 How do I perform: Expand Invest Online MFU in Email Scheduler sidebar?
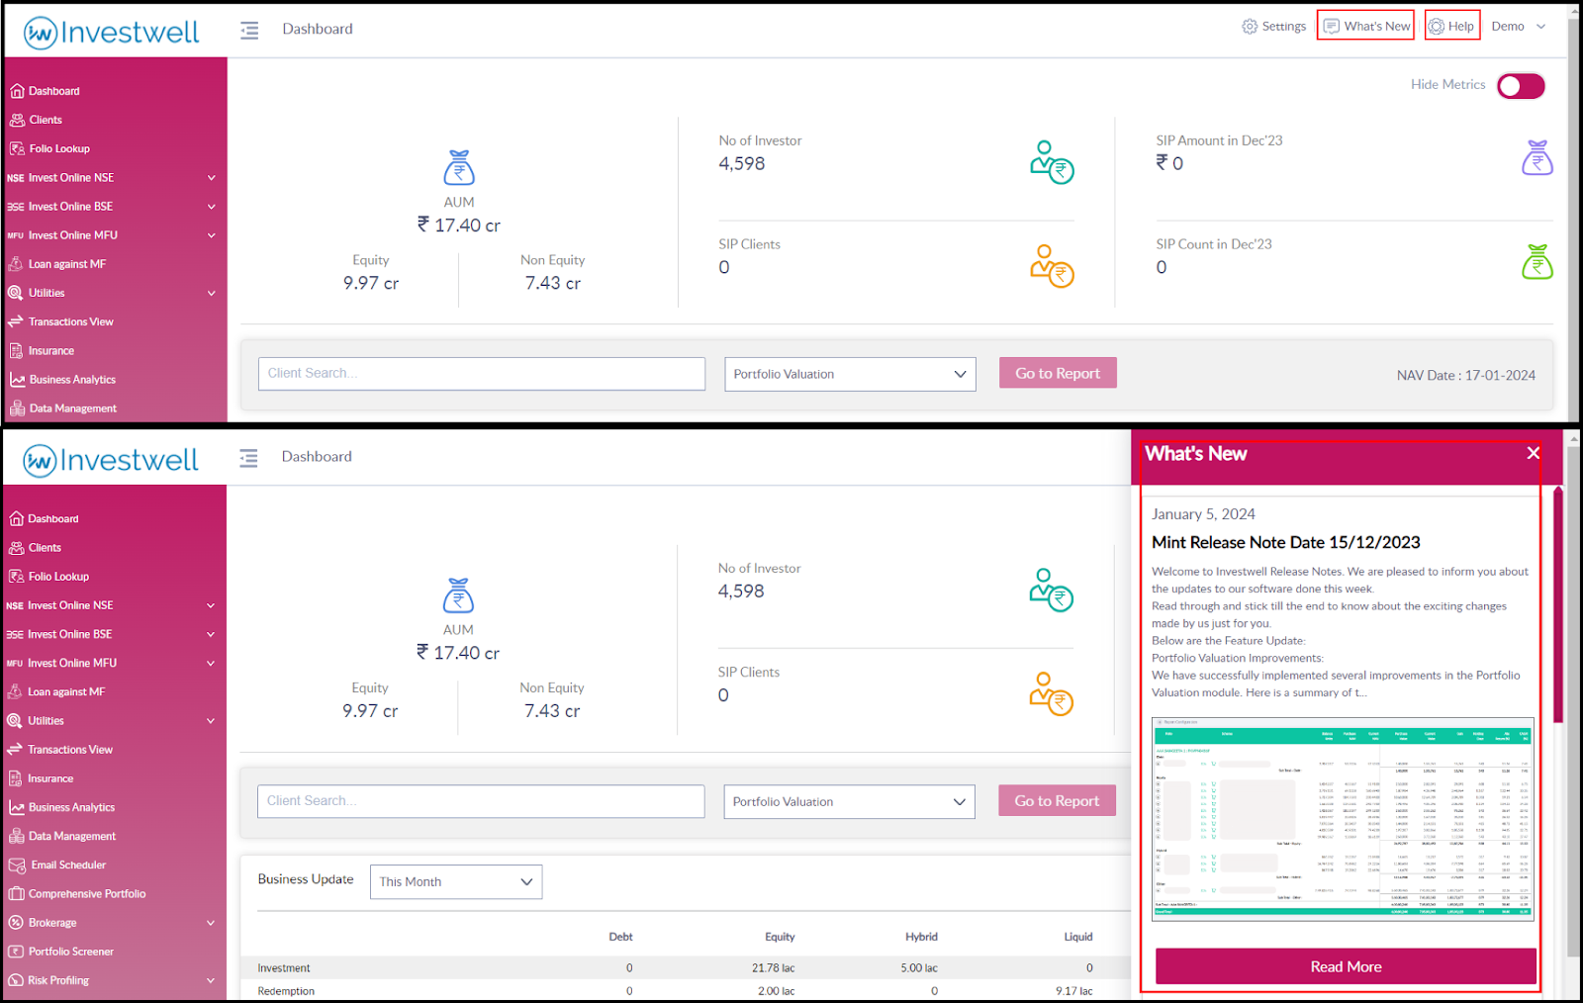(x=112, y=663)
